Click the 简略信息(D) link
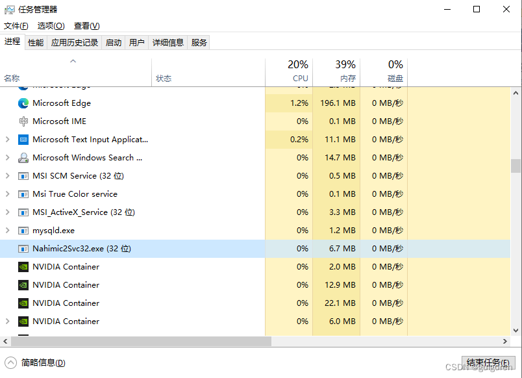The image size is (522, 378). pos(43,362)
